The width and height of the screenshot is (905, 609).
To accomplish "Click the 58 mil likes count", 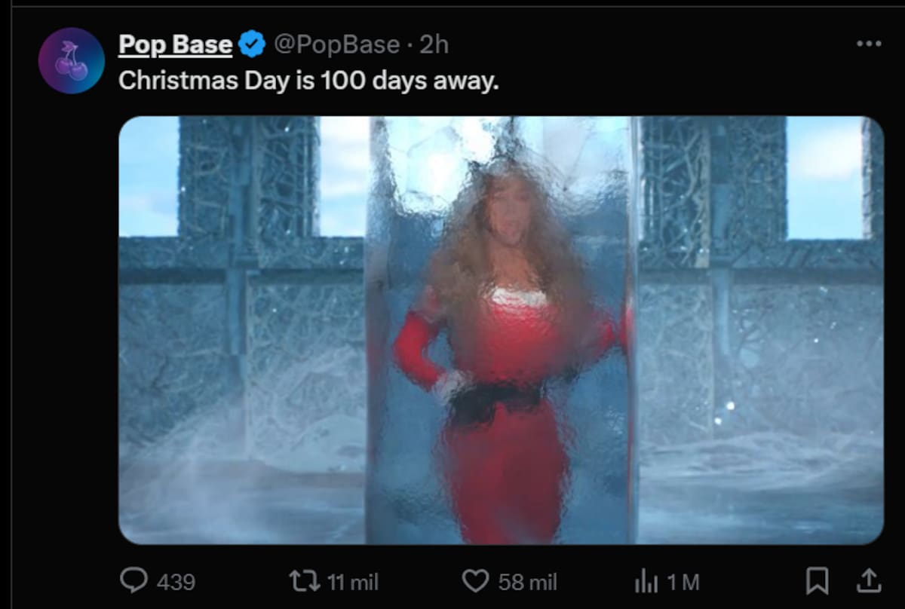I will coord(527,582).
